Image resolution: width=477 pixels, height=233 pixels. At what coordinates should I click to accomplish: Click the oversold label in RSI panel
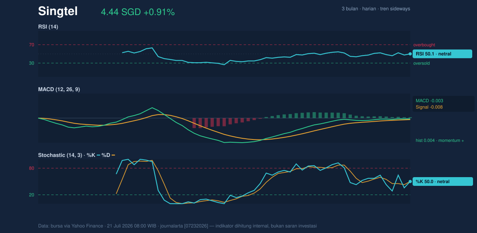[421, 63]
